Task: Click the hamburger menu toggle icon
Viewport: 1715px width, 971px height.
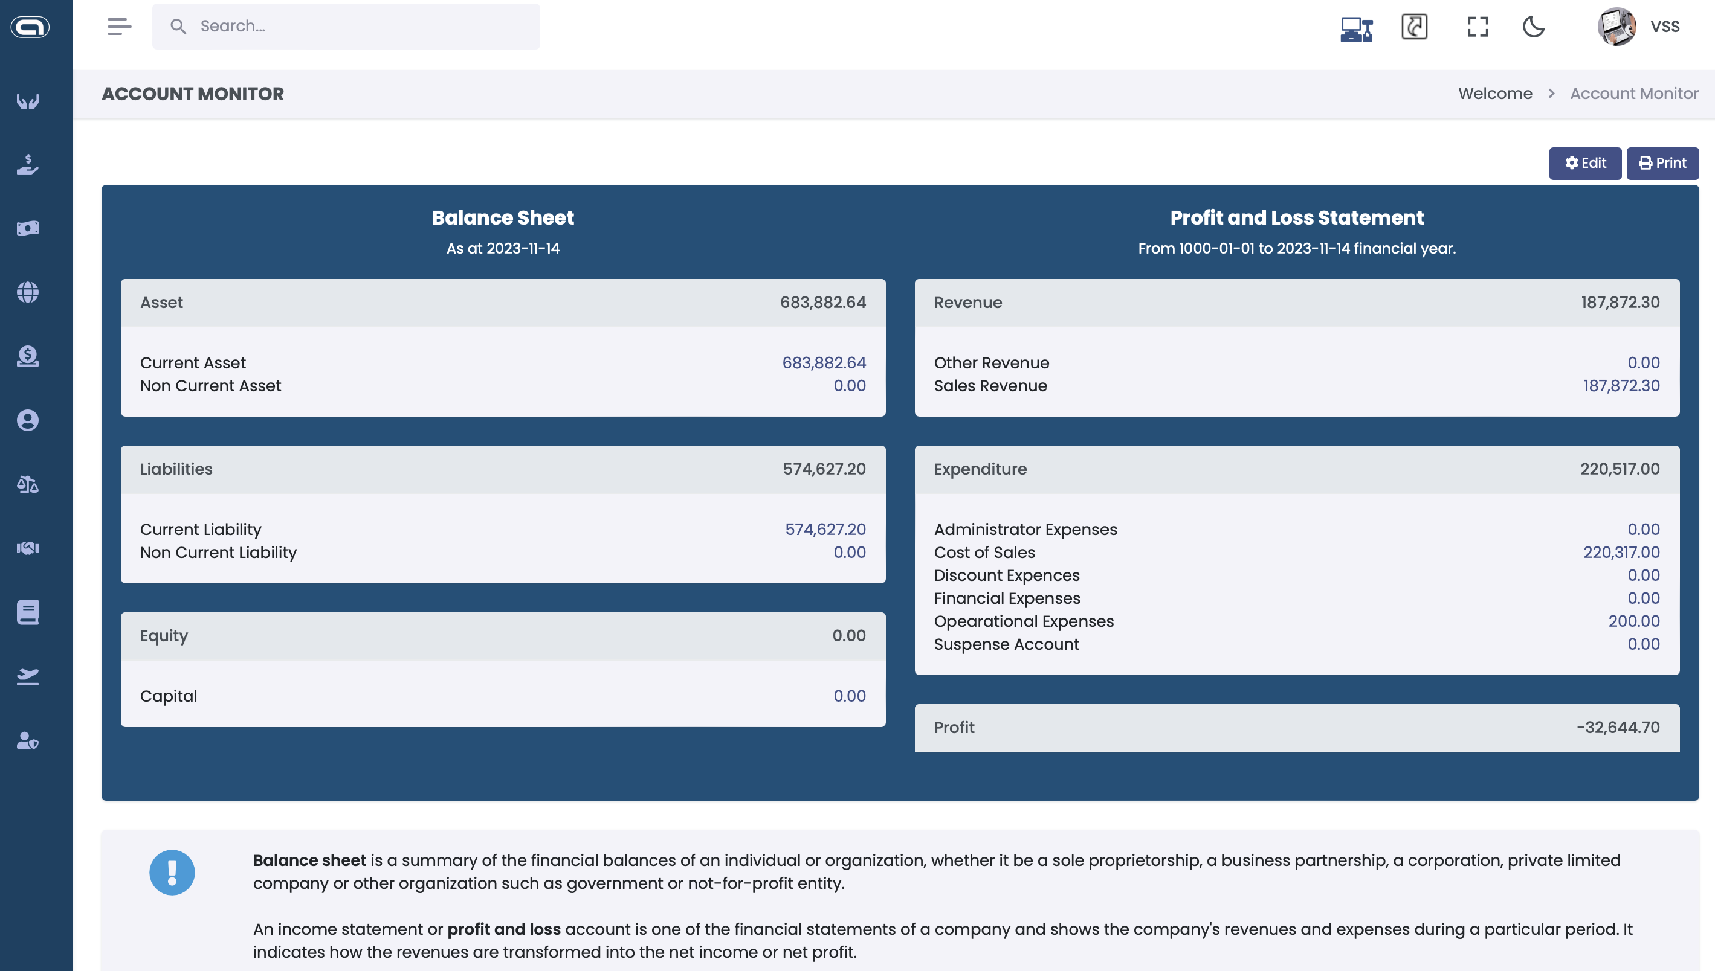Action: [119, 27]
